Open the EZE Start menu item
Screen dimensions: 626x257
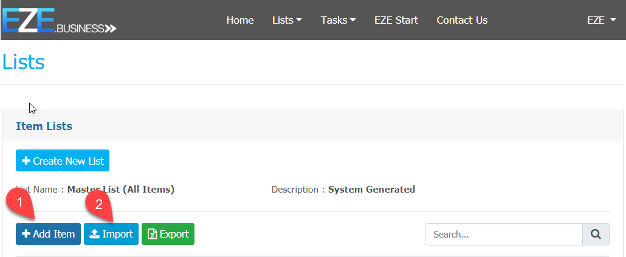396,20
